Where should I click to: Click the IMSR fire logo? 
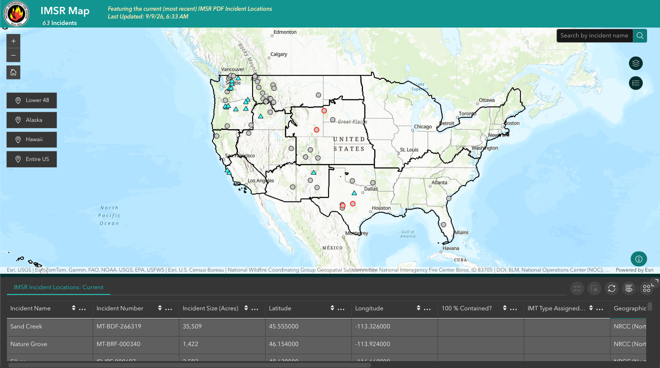click(17, 14)
